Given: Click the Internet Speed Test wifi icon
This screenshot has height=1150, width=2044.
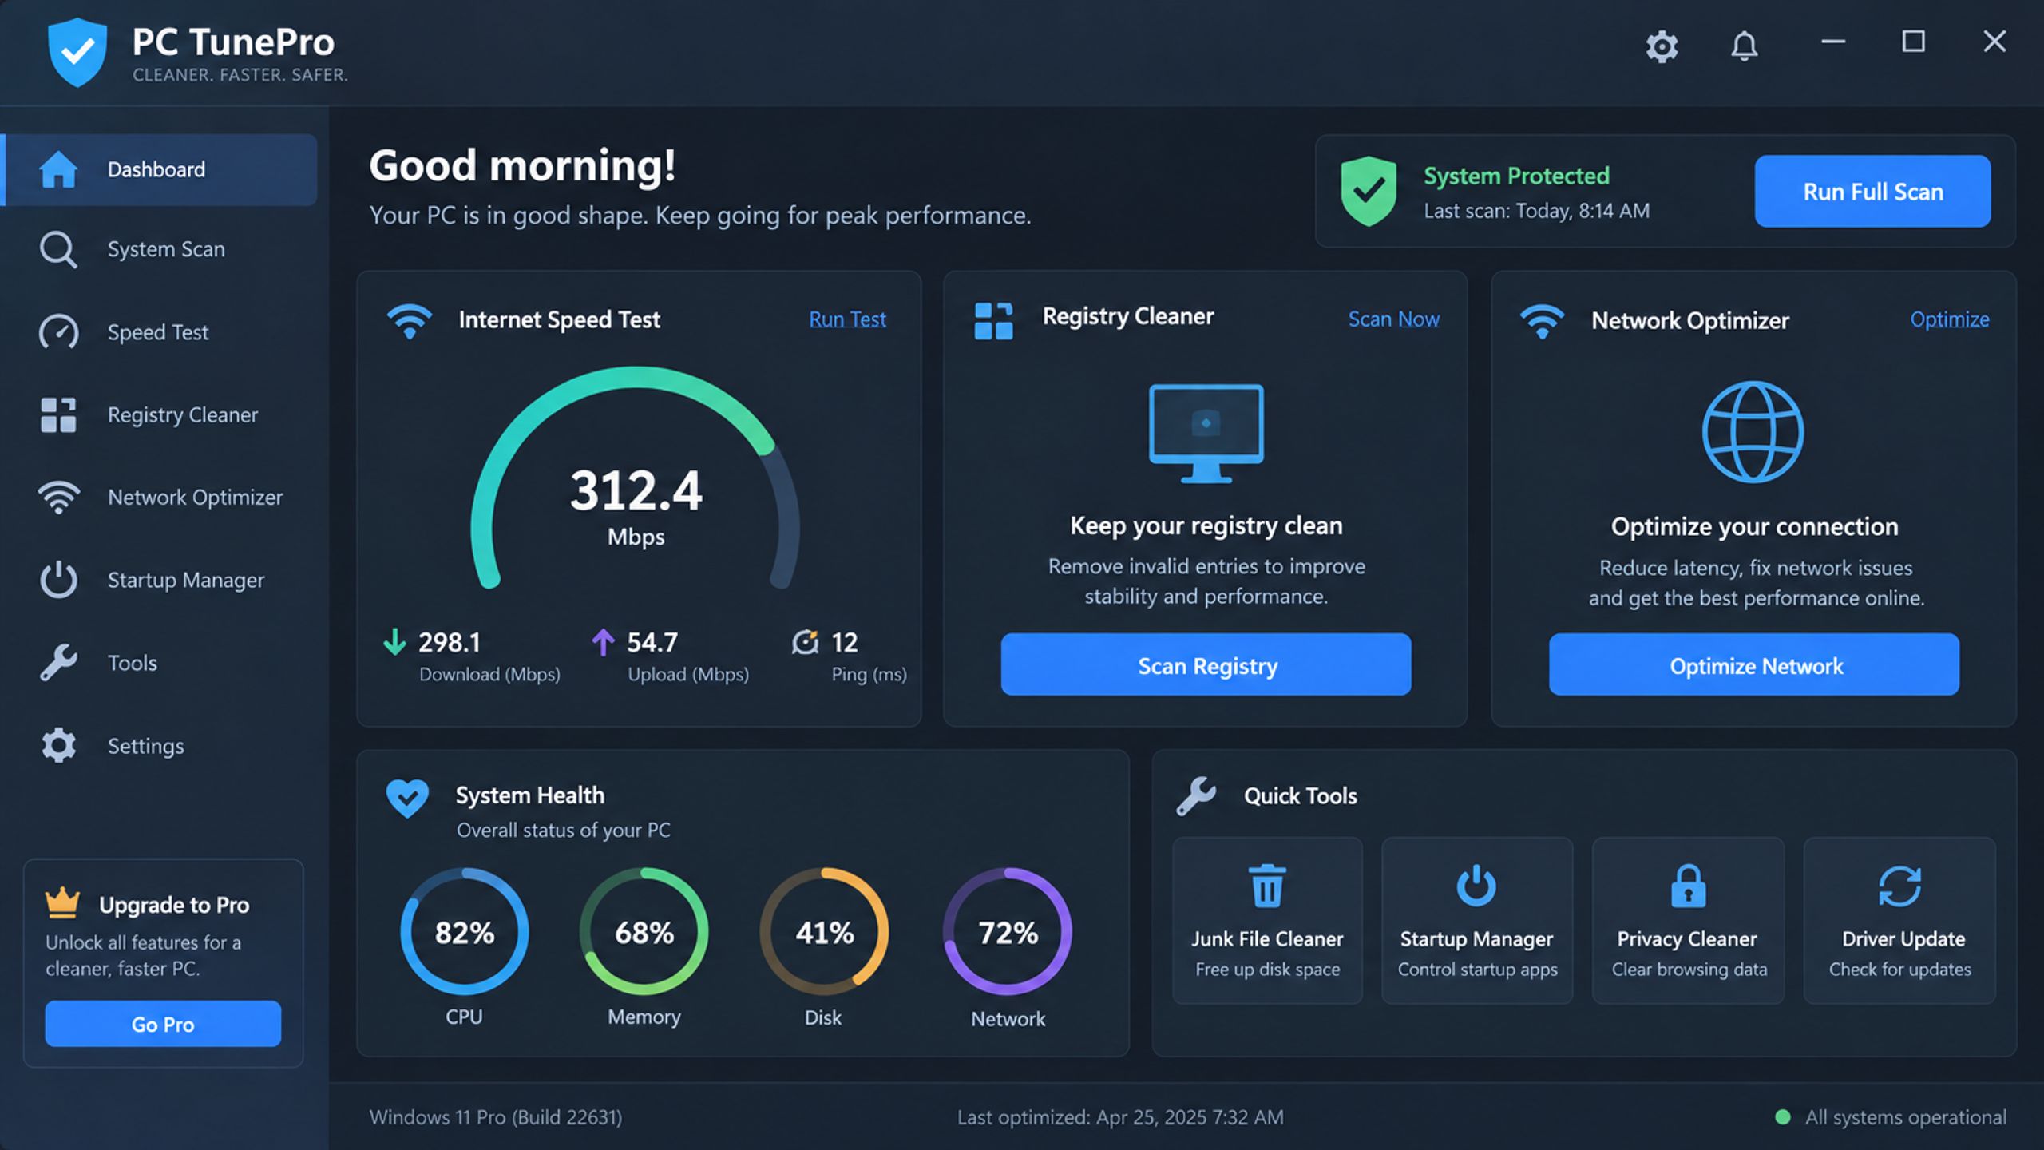Looking at the screenshot, I should point(410,320).
